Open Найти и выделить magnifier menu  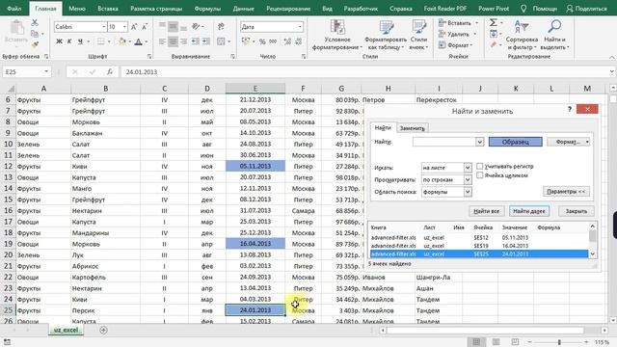click(x=555, y=35)
